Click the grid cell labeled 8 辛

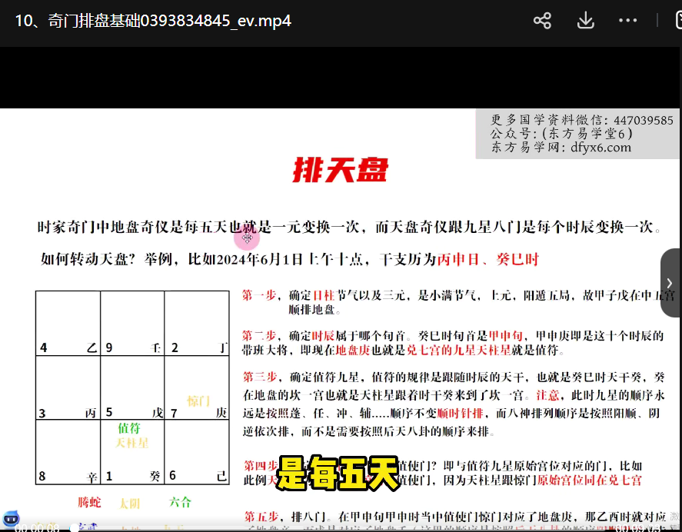click(68, 452)
